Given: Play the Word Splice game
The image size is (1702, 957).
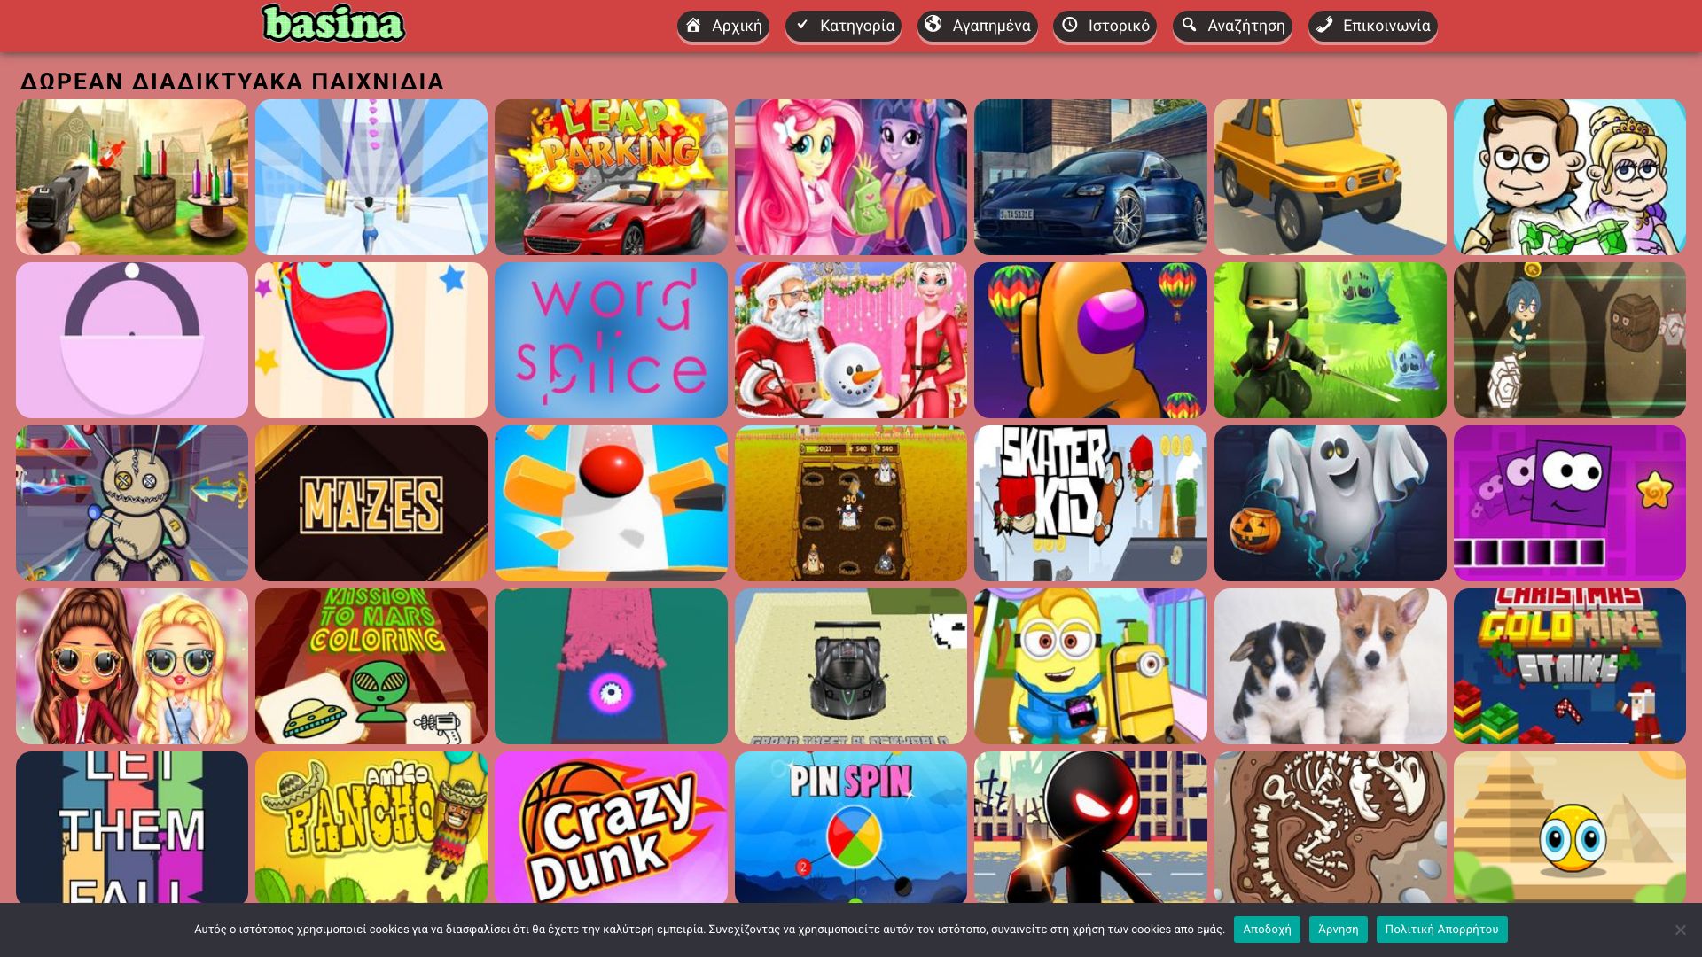Looking at the screenshot, I should (x=611, y=340).
